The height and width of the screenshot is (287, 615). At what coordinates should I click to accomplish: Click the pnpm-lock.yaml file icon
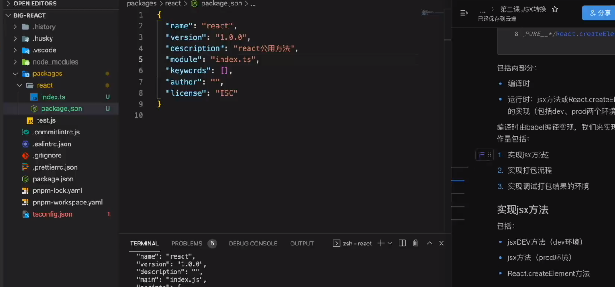coord(26,191)
